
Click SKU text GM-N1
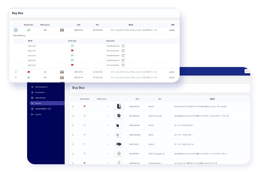click(x=151, y=126)
